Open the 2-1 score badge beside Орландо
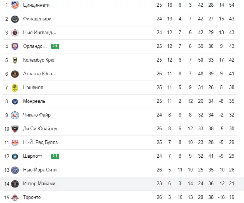The height and width of the screenshot is (203, 244). pyautogui.click(x=55, y=46)
